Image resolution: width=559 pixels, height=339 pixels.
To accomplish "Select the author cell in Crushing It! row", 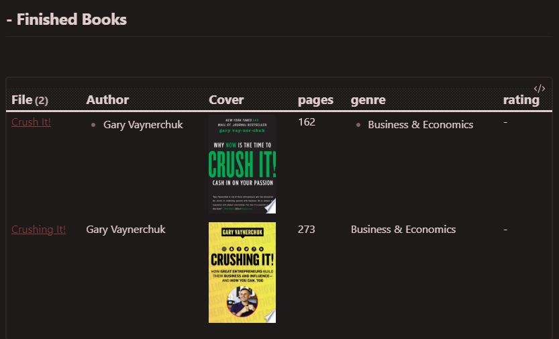I will (x=125, y=230).
